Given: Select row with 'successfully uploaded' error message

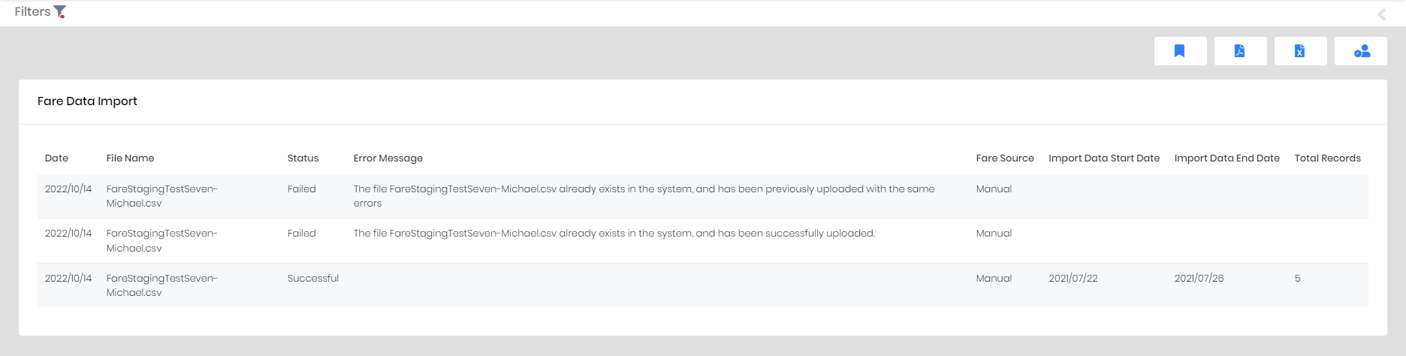Looking at the screenshot, I should click(702, 240).
